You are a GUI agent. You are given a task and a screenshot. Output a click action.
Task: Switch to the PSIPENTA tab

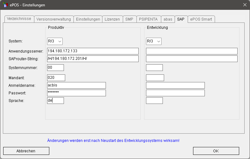[148, 19]
